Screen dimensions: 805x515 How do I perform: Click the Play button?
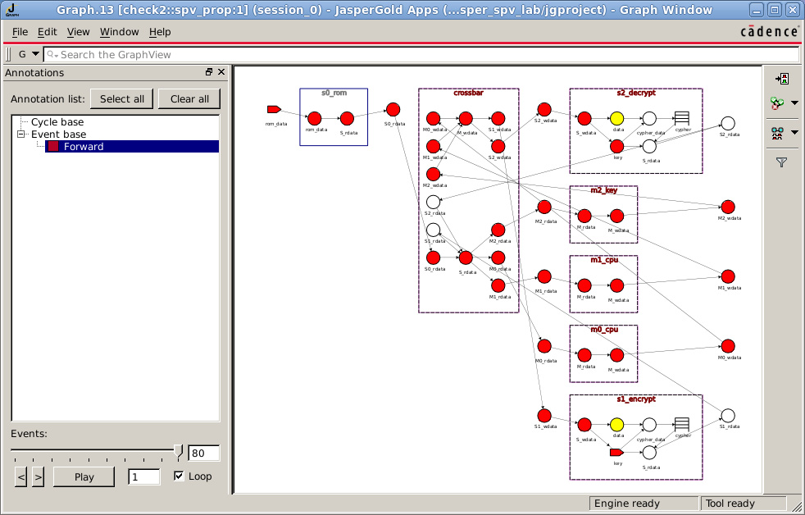pyautogui.click(x=84, y=477)
